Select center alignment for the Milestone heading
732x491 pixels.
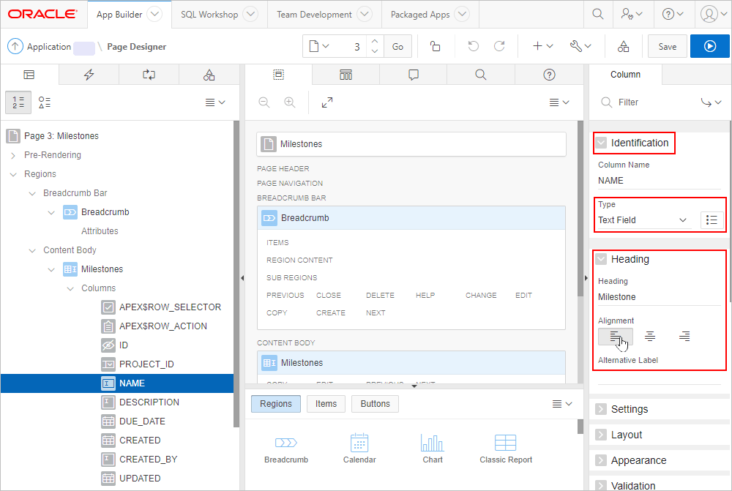[650, 336]
